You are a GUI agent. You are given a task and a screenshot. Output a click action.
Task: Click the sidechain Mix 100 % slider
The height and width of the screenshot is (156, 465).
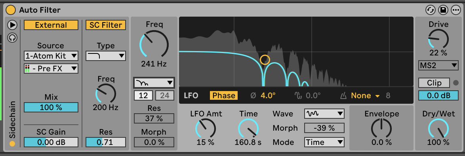tap(51, 107)
